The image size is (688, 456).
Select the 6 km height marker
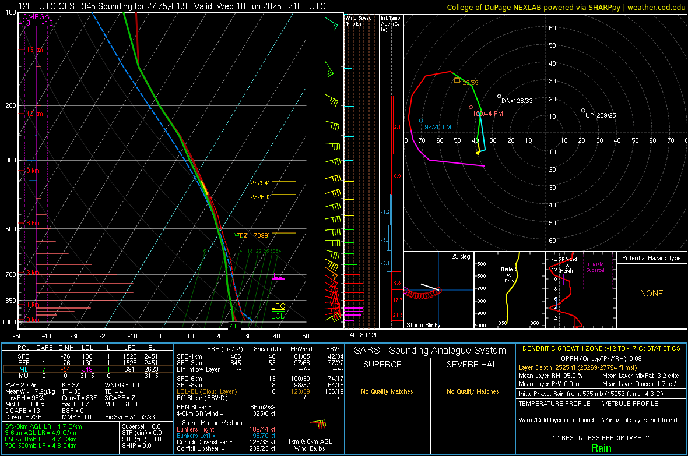(33, 223)
